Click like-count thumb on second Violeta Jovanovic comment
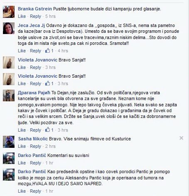189x196 pixels. [x=47, y=83]
